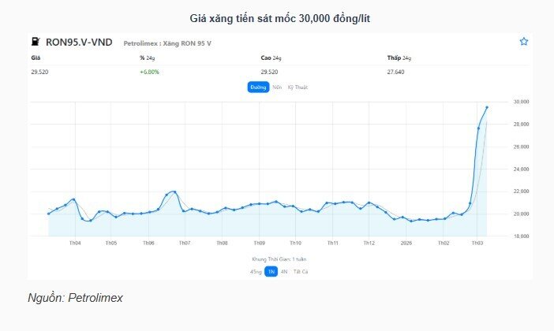Click the data point near 27.600 on spike
The width and height of the screenshot is (554, 331).
coord(478,128)
